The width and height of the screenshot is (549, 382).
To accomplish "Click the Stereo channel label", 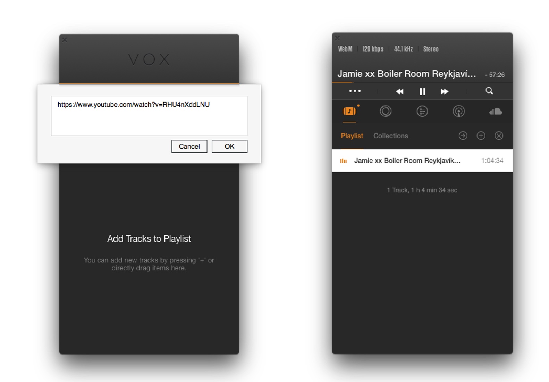I will [x=431, y=49].
